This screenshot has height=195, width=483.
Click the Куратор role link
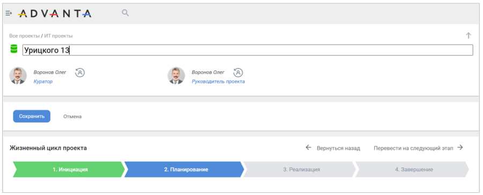[43, 82]
